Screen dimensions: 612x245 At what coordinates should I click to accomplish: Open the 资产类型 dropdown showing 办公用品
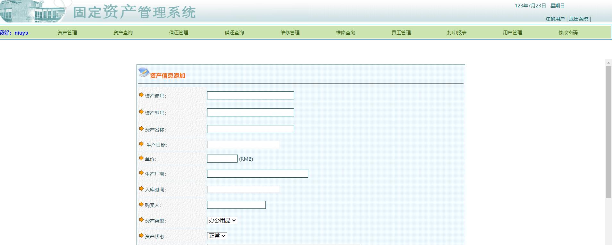coord(222,220)
